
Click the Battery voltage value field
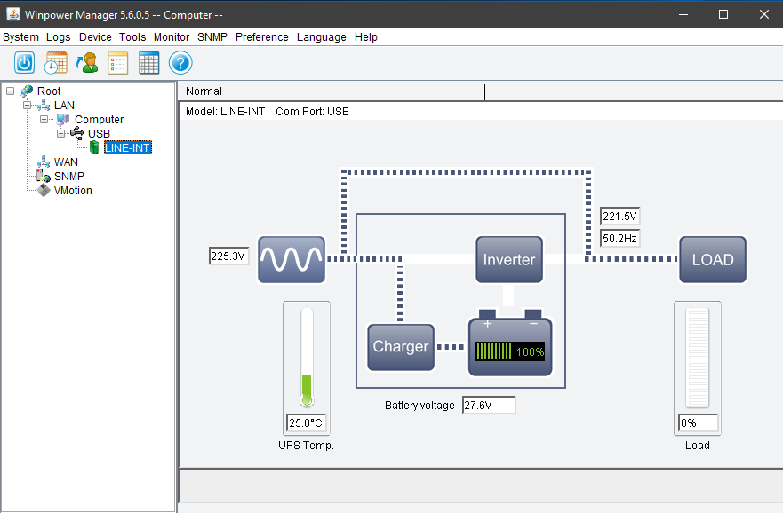[488, 406]
